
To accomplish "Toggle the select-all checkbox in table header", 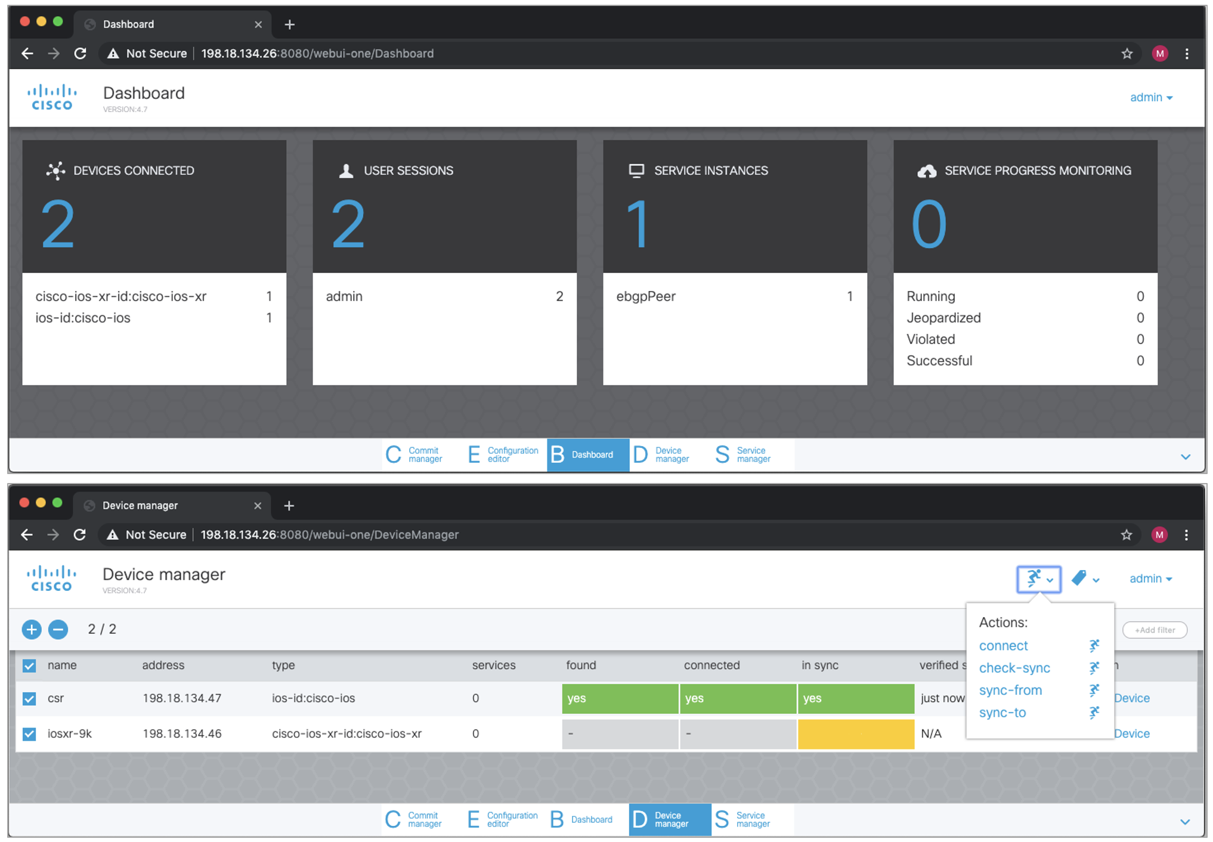I will [x=29, y=665].
